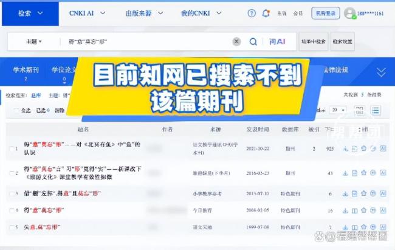Image resolution: width=395 pixels, height=250 pixels.
Task: Download the 小学教学参考 row's article
Action: tap(345, 194)
